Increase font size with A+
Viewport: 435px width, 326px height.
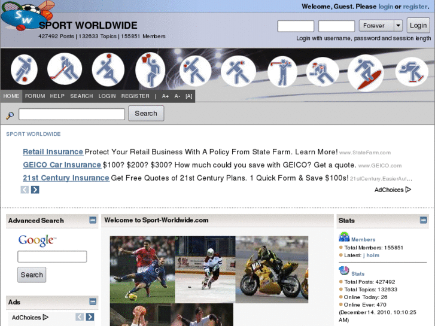(165, 96)
